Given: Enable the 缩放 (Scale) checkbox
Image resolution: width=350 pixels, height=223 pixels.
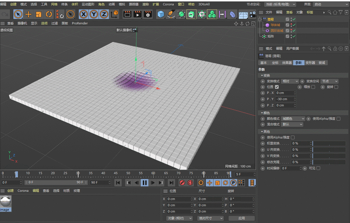Looking at the screenshot, I should (x=313, y=87).
